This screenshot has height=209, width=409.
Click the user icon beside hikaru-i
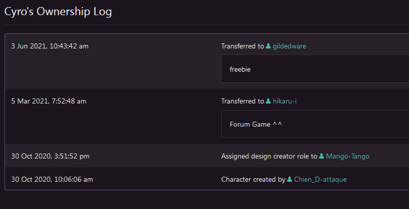point(268,101)
